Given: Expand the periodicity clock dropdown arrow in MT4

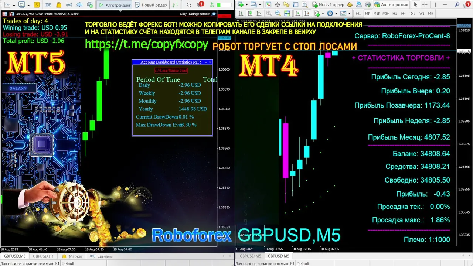Looking at the screenshot, I should pyautogui.click(x=336, y=13).
